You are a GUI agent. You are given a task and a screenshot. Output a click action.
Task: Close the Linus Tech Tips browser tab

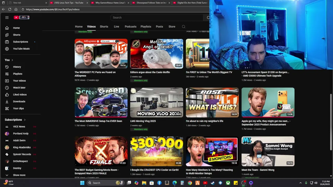[87, 3]
